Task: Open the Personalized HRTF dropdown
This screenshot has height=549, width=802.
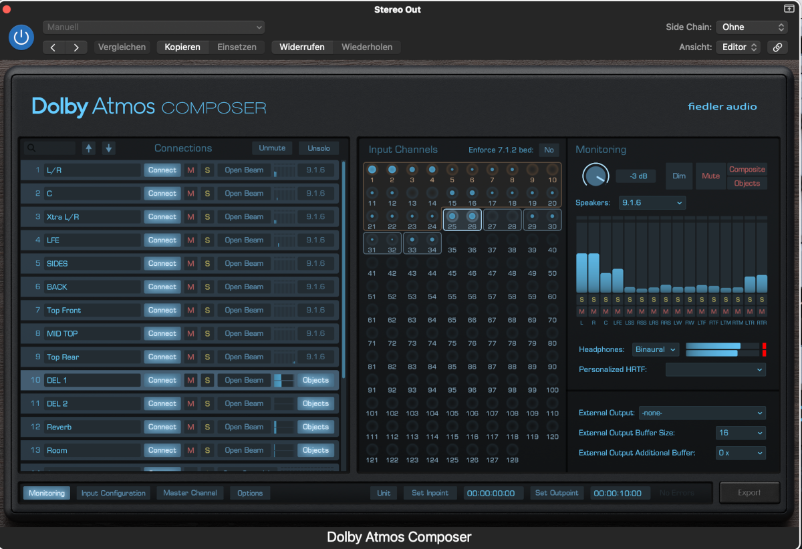Action: (x=716, y=369)
